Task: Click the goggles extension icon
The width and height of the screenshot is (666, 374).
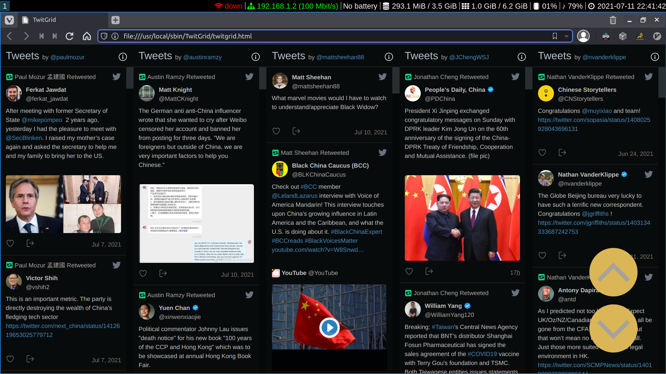Action: 606,36
